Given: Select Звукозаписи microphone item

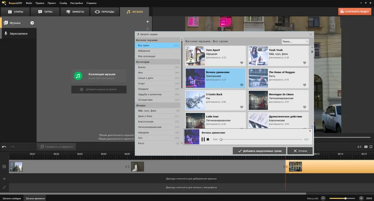Looking at the screenshot, I should coord(18,33).
